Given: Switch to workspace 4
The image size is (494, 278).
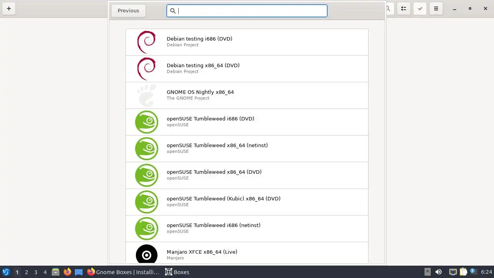Looking at the screenshot, I should click(x=45, y=272).
